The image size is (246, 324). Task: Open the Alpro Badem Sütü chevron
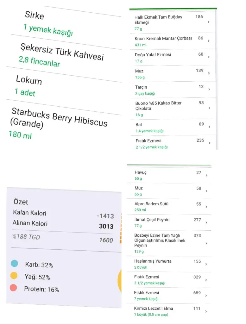pyautogui.click(x=206, y=207)
